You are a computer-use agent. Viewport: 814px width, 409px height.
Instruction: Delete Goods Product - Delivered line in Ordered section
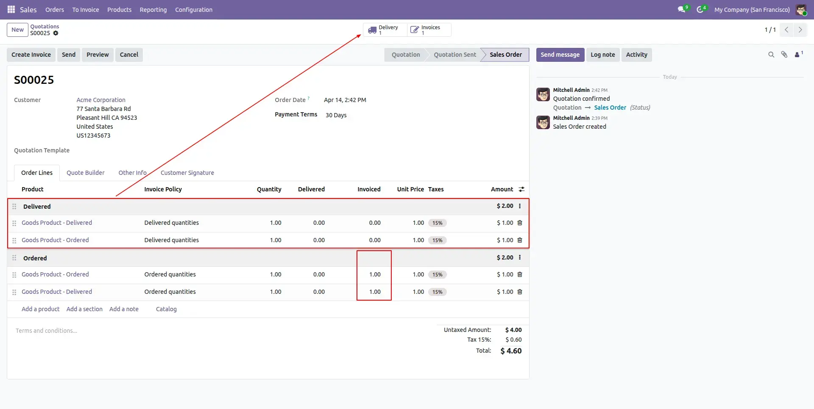pyautogui.click(x=520, y=292)
